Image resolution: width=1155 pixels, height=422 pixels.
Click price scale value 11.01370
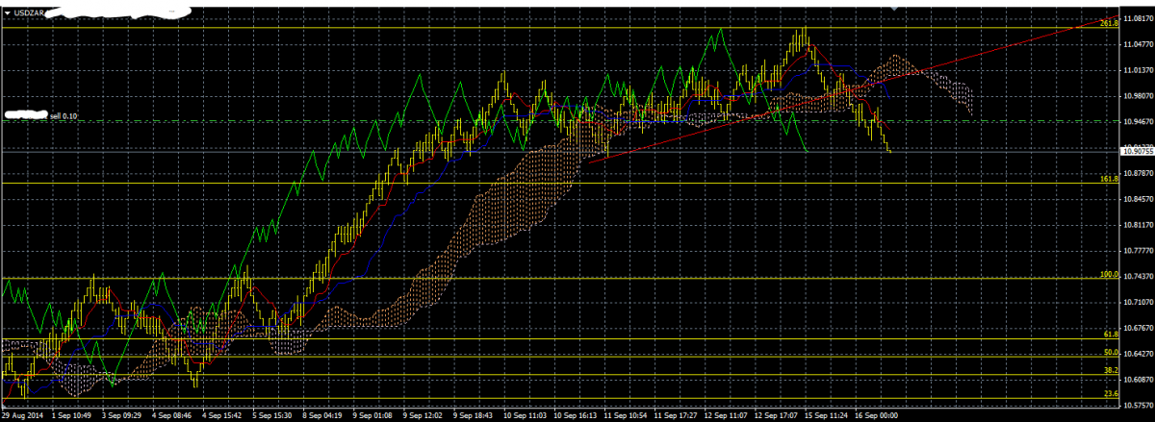1137,71
